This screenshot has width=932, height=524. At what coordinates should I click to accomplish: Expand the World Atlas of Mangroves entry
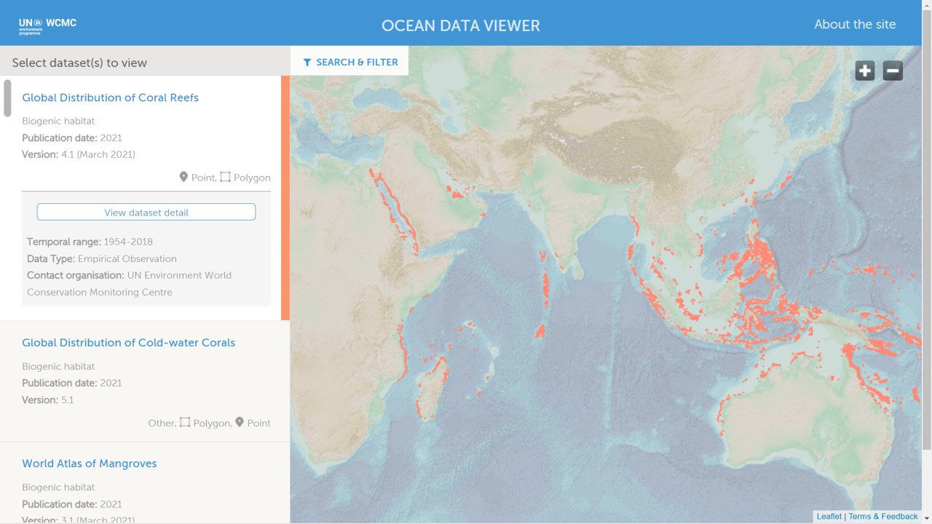[89, 464]
